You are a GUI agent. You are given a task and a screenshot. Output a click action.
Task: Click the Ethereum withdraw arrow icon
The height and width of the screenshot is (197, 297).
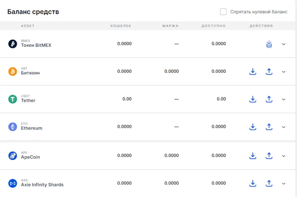click(x=269, y=127)
